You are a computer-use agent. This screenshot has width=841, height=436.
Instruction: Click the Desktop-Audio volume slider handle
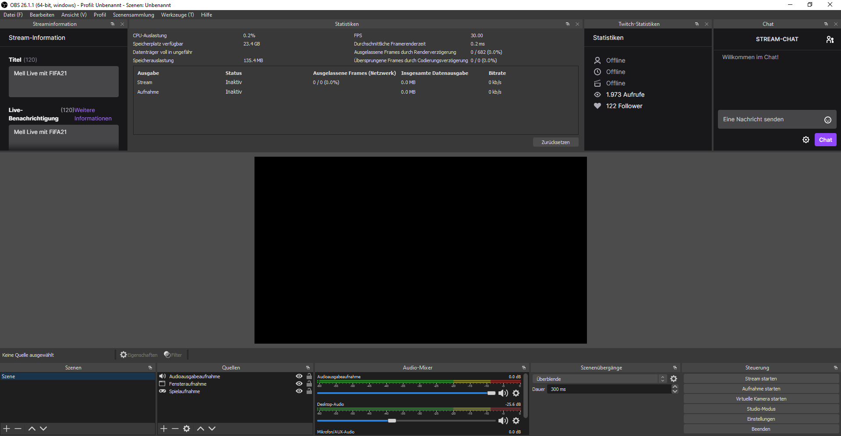(x=392, y=421)
